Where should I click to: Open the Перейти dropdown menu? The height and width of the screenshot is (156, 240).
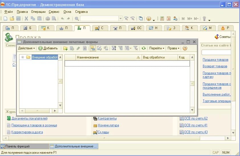click(156, 48)
